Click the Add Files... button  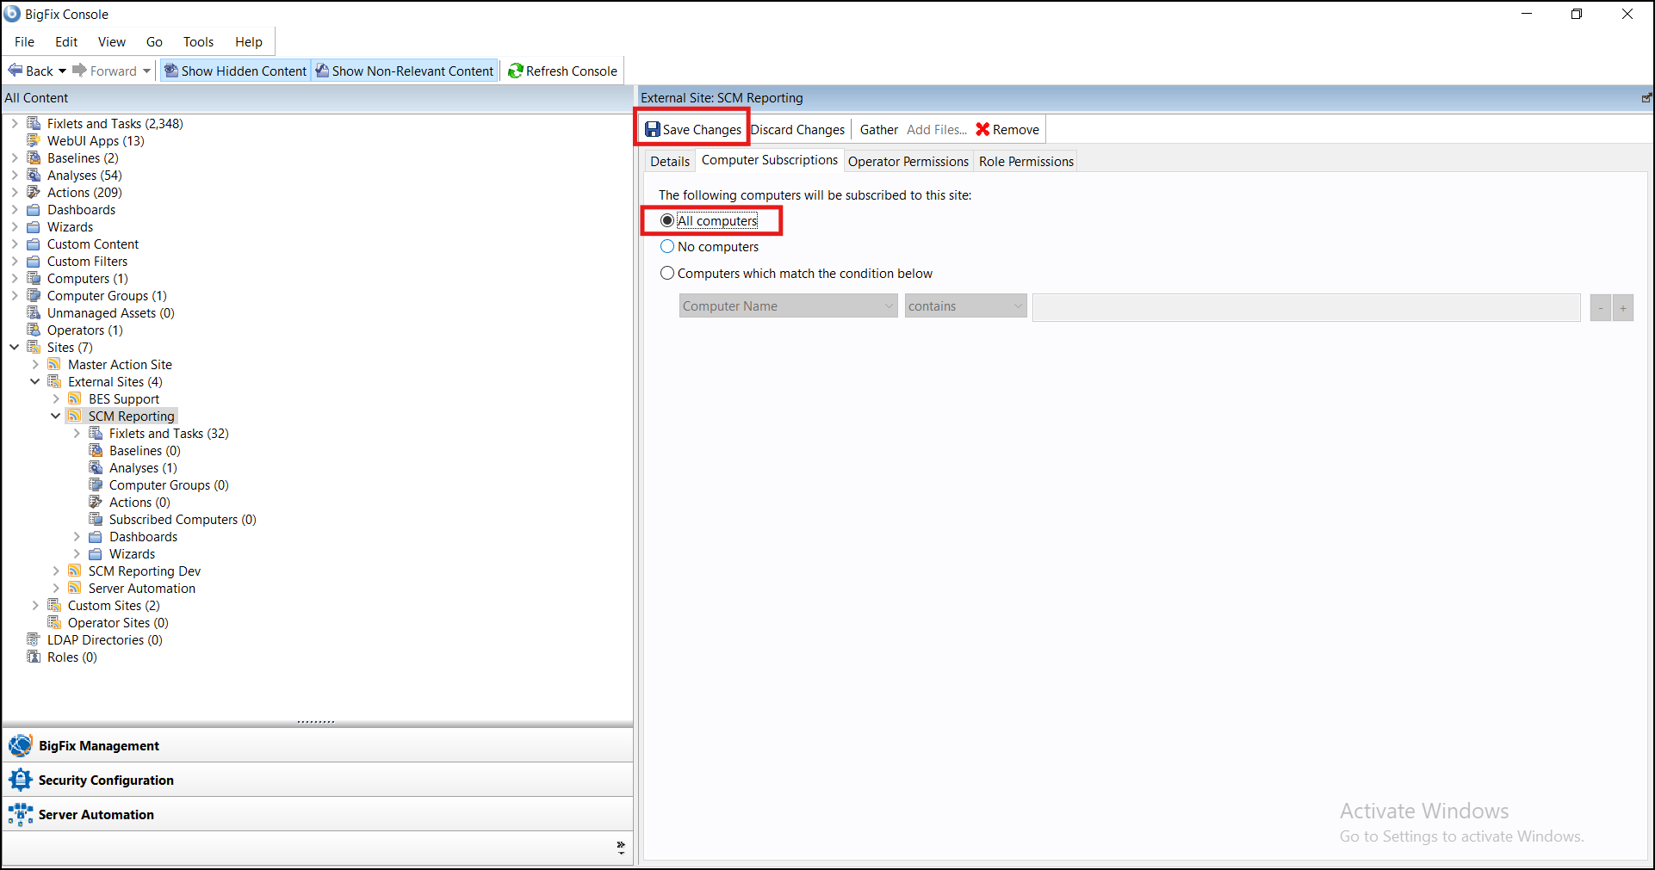click(x=937, y=129)
